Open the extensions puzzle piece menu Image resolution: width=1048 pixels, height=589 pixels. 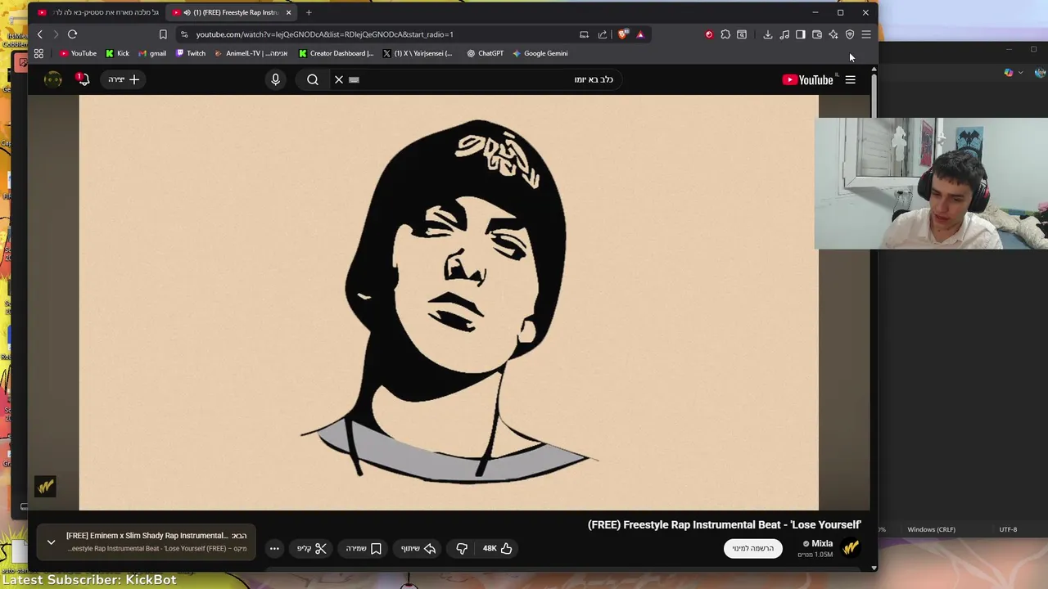click(x=725, y=34)
